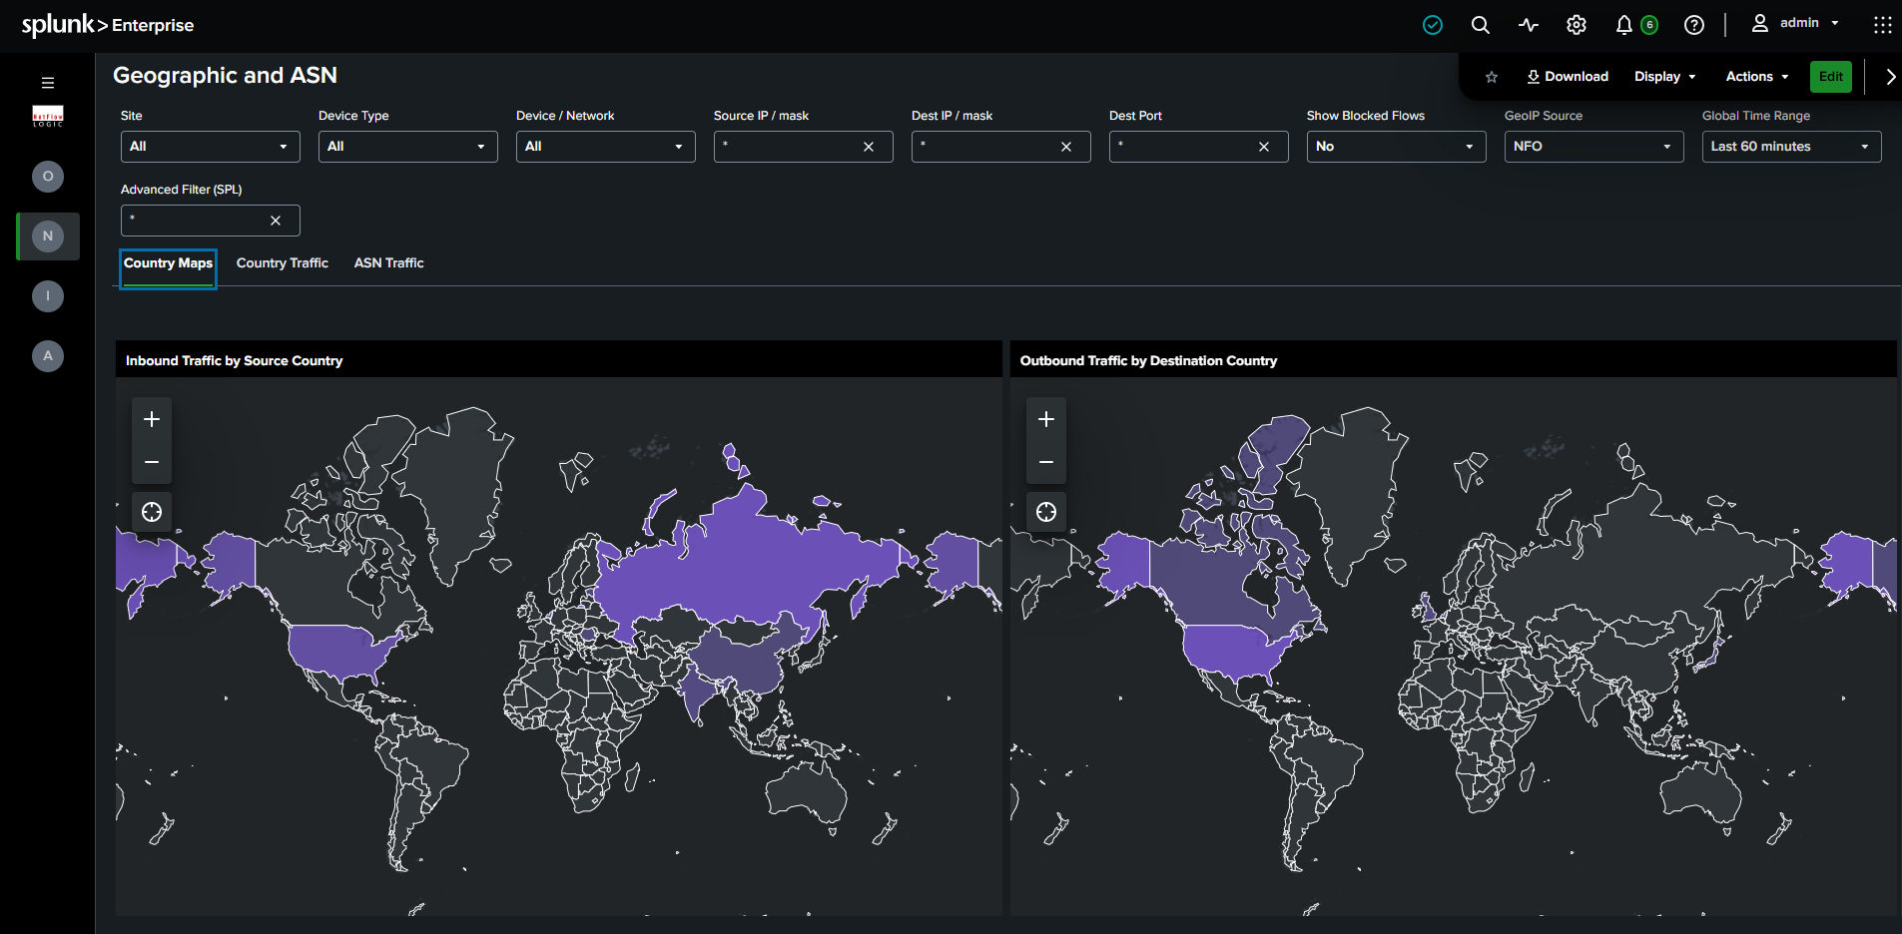The width and height of the screenshot is (1902, 934).
Task: Open the Global Time Range dropdown
Action: [1791, 147]
